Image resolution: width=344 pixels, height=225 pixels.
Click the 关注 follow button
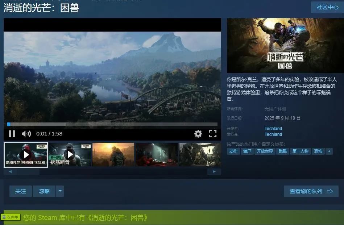click(21, 191)
